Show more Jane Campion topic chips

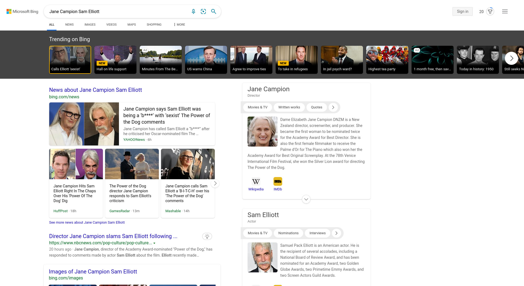click(x=333, y=107)
